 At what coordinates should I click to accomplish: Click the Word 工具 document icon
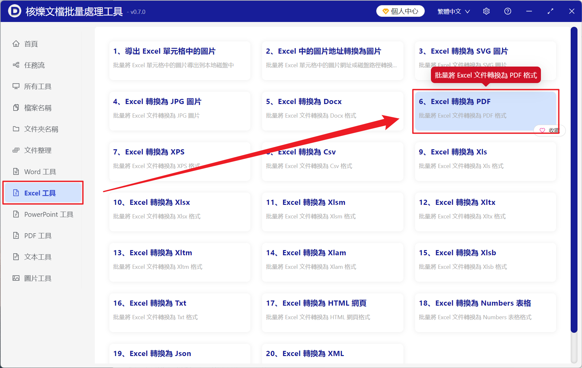coord(16,172)
